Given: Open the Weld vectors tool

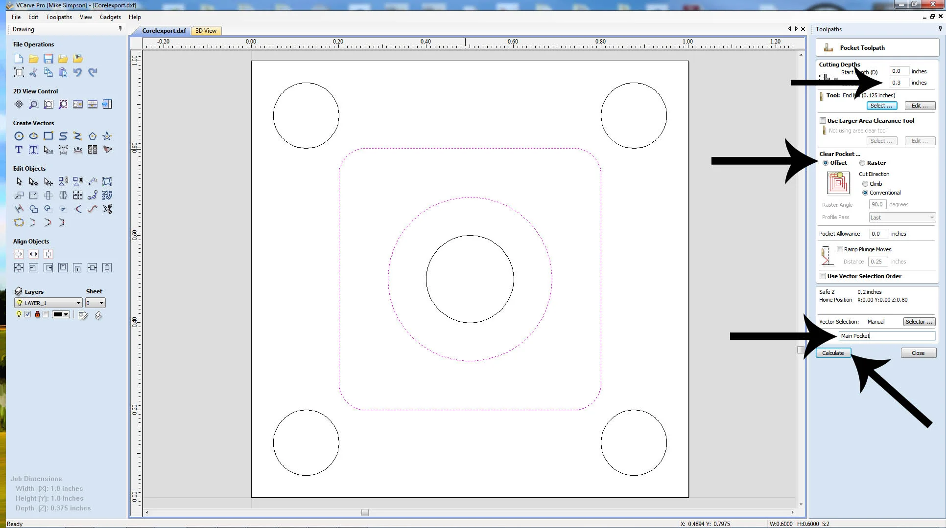Looking at the screenshot, I should [x=33, y=209].
